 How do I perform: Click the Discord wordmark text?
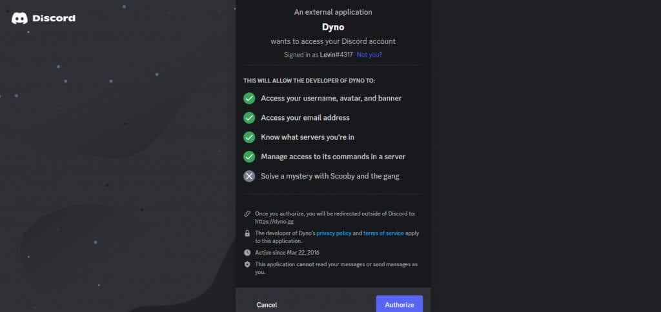pyautogui.click(x=54, y=18)
